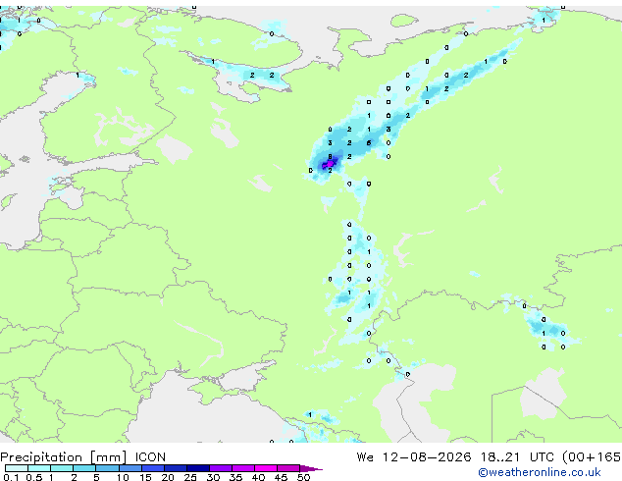Choose the 15–20 mm legend swatch
This screenshot has width=622, height=481.
(152, 468)
